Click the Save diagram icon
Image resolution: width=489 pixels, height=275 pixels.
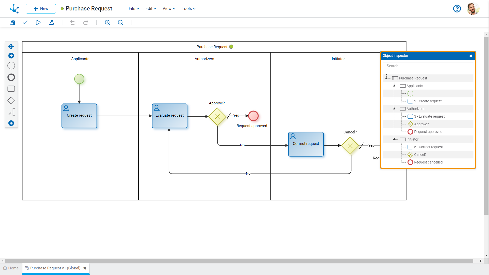(12, 22)
